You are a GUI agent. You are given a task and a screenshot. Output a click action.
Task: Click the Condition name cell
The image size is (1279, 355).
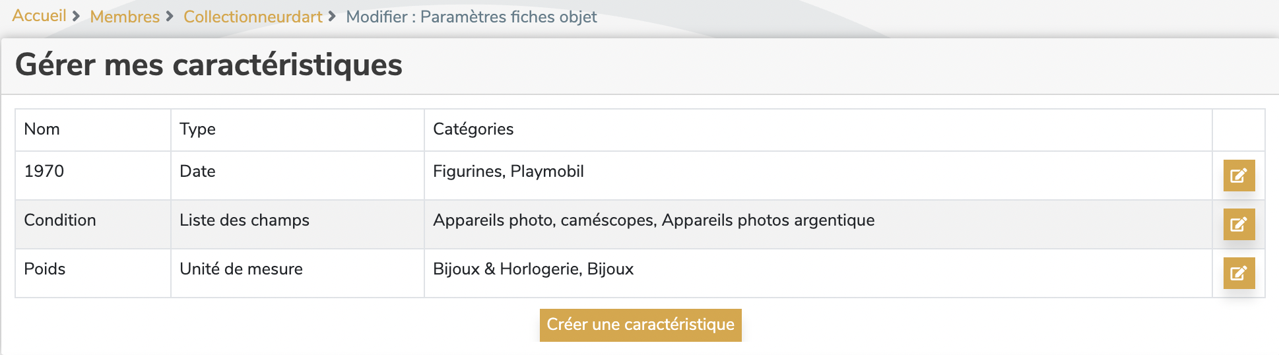tap(93, 224)
